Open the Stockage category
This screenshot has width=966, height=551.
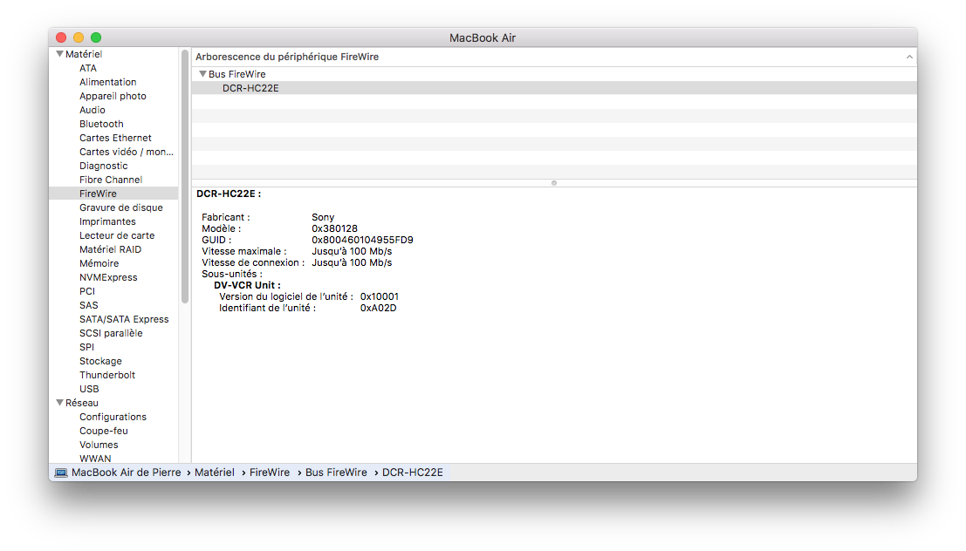(100, 362)
